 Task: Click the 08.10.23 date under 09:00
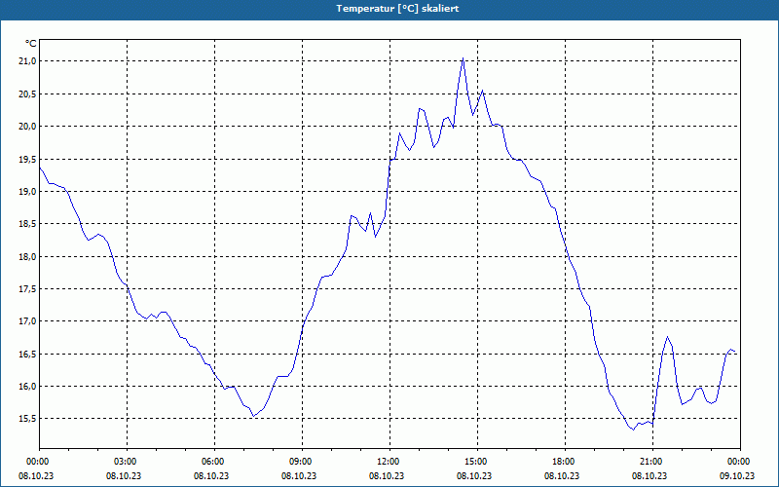coord(299,476)
